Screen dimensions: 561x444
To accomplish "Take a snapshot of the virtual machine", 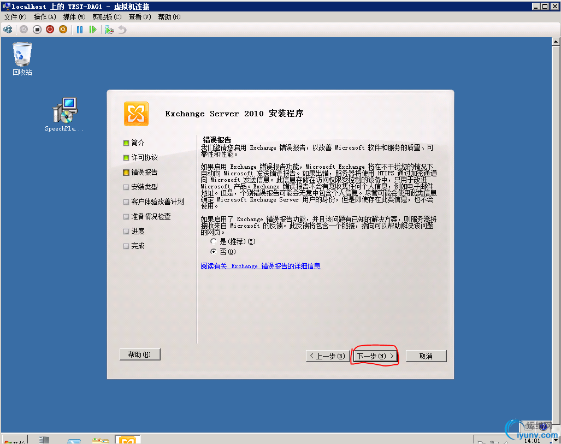I will (109, 29).
